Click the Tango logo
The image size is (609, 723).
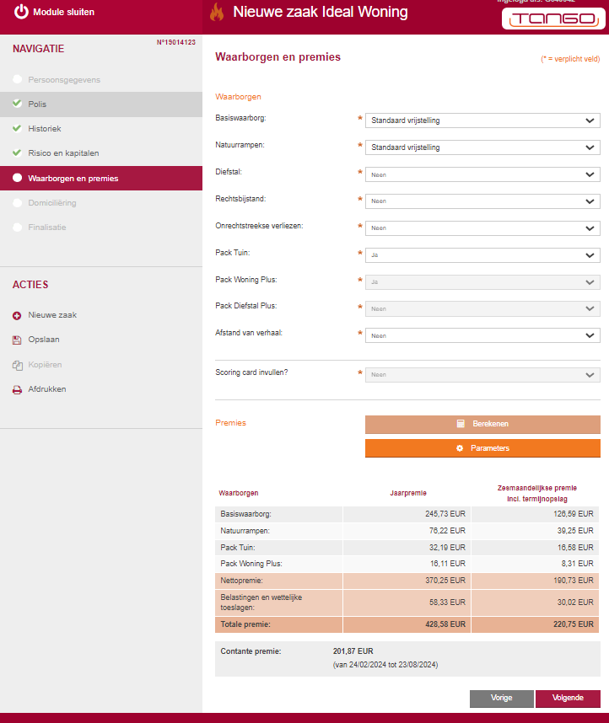point(553,19)
